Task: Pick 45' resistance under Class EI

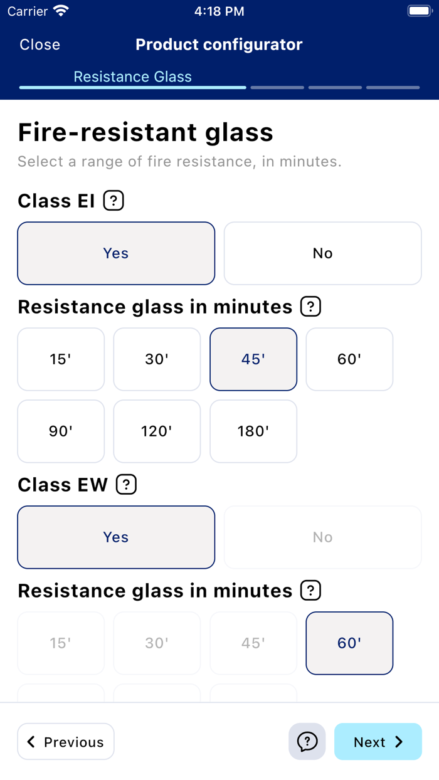Action: tap(253, 359)
